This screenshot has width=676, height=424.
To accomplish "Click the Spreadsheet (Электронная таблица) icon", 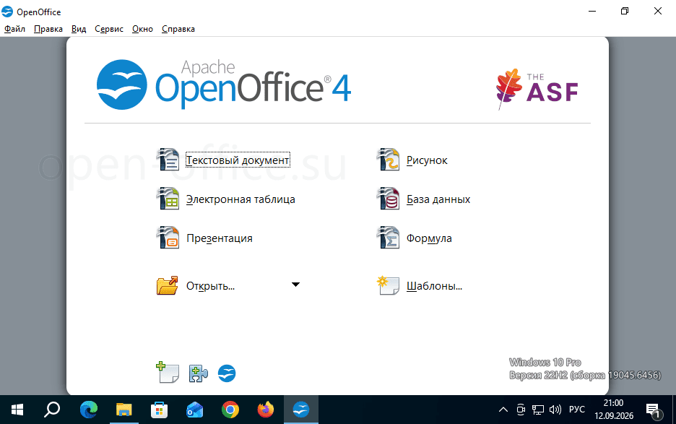I will pos(168,199).
